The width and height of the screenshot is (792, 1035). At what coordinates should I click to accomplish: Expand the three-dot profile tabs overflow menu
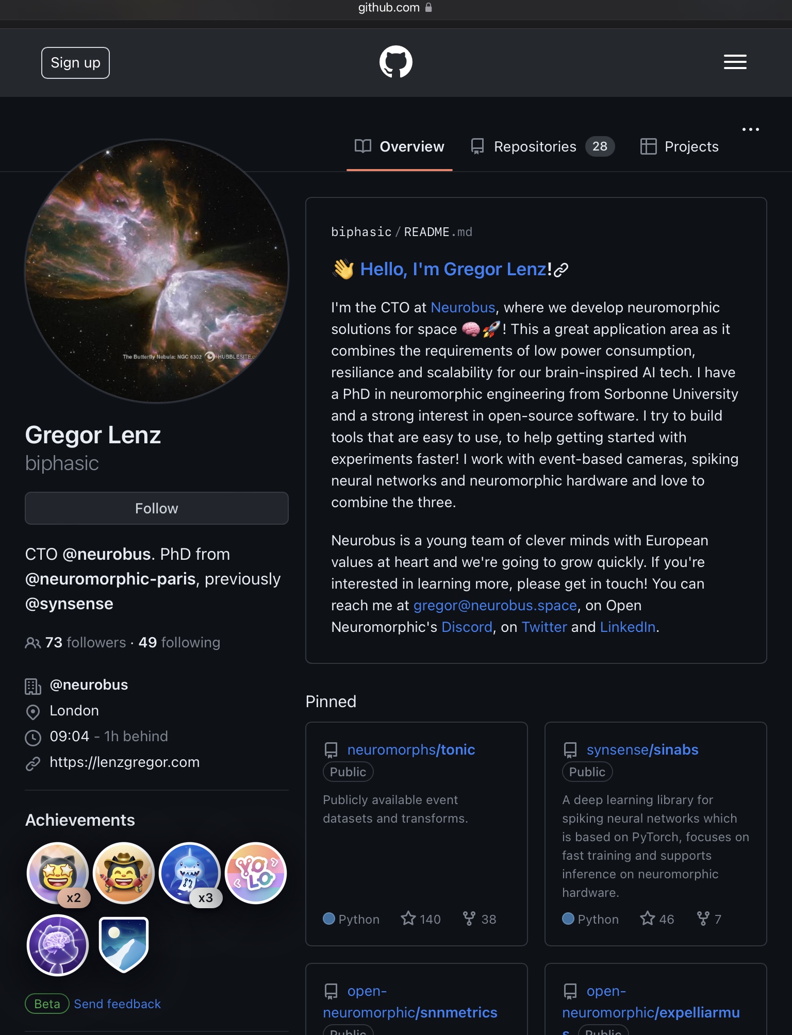click(x=750, y=129)
